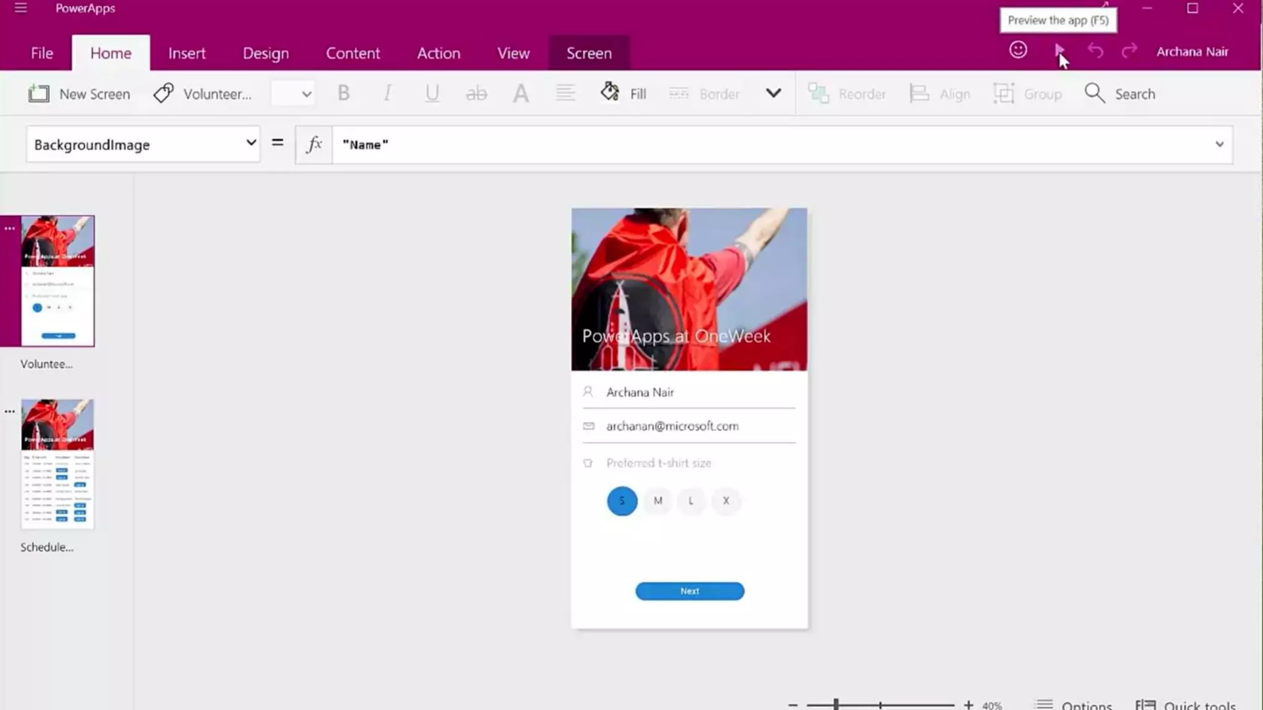Click the fx formula icon
This screenshot has height=710, width=1263.
[x=314, y=144]
